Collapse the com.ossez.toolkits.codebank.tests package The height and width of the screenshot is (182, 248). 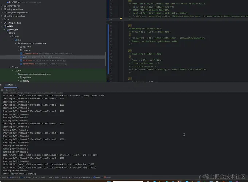(15, 74)
